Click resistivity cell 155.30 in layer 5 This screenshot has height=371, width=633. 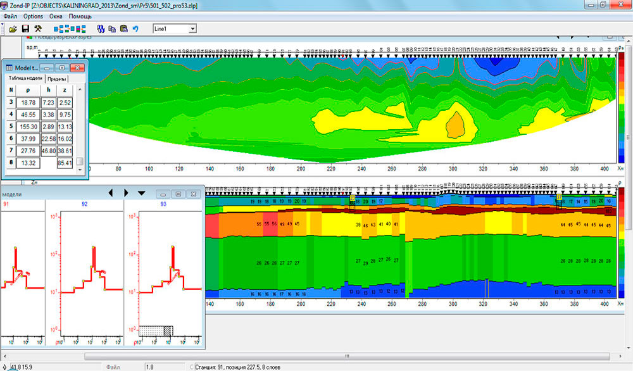28,126
